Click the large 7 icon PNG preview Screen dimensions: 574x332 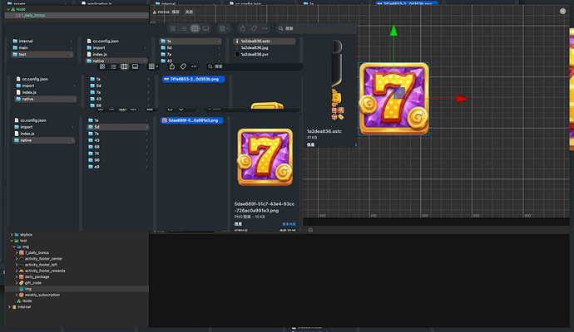265,157
